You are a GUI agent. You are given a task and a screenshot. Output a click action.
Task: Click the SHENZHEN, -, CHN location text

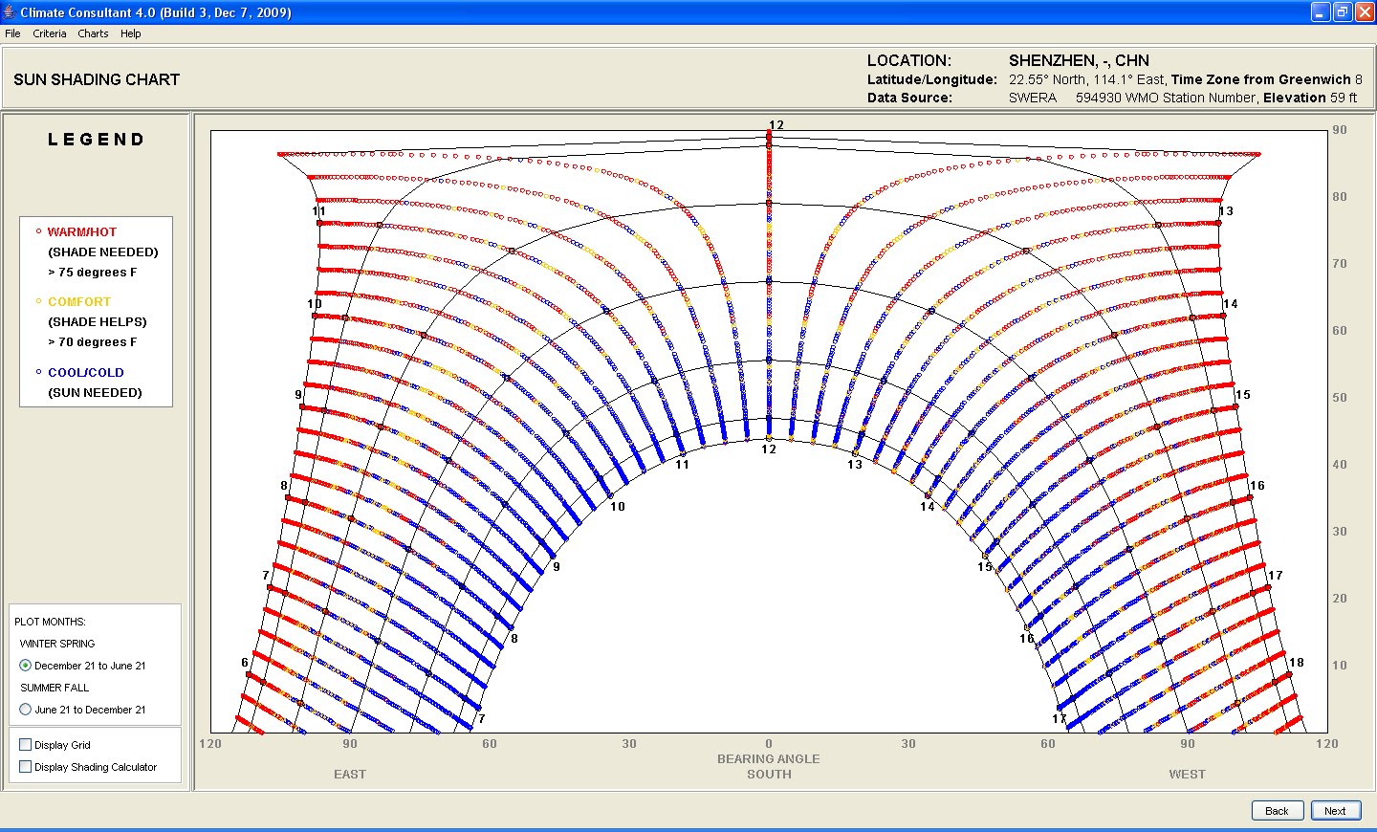[x=1079, y=60]
